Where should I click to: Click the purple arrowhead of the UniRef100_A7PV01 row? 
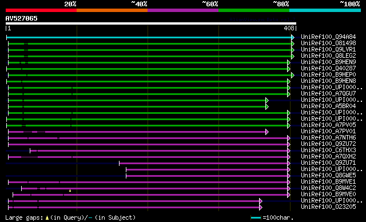(x=267, y=132)
